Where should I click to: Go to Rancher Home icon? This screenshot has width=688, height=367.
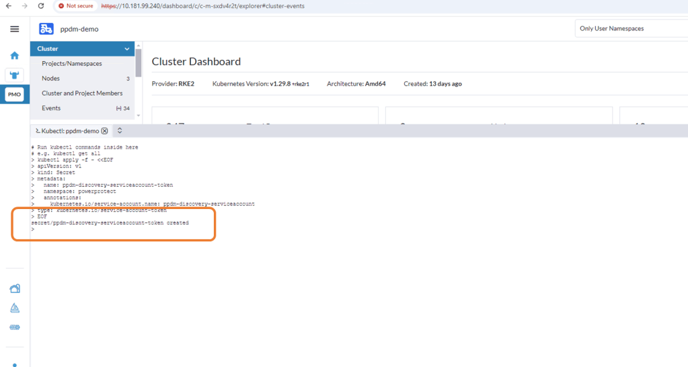pos(14,55)
